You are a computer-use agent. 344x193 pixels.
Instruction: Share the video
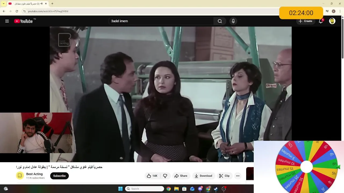(181, 176)
